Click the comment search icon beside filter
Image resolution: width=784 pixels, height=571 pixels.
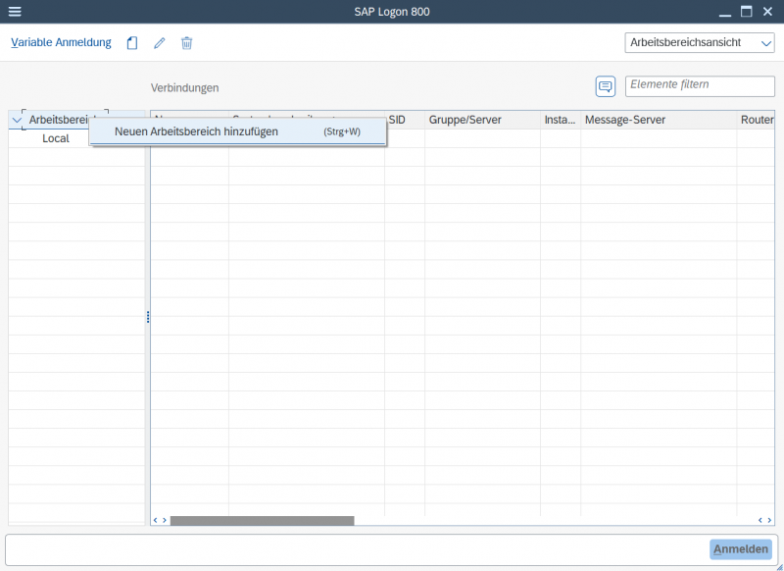(606, 86)
